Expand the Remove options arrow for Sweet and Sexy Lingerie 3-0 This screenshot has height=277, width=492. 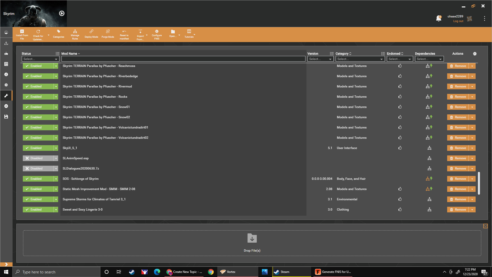click(x=472, y=210)
